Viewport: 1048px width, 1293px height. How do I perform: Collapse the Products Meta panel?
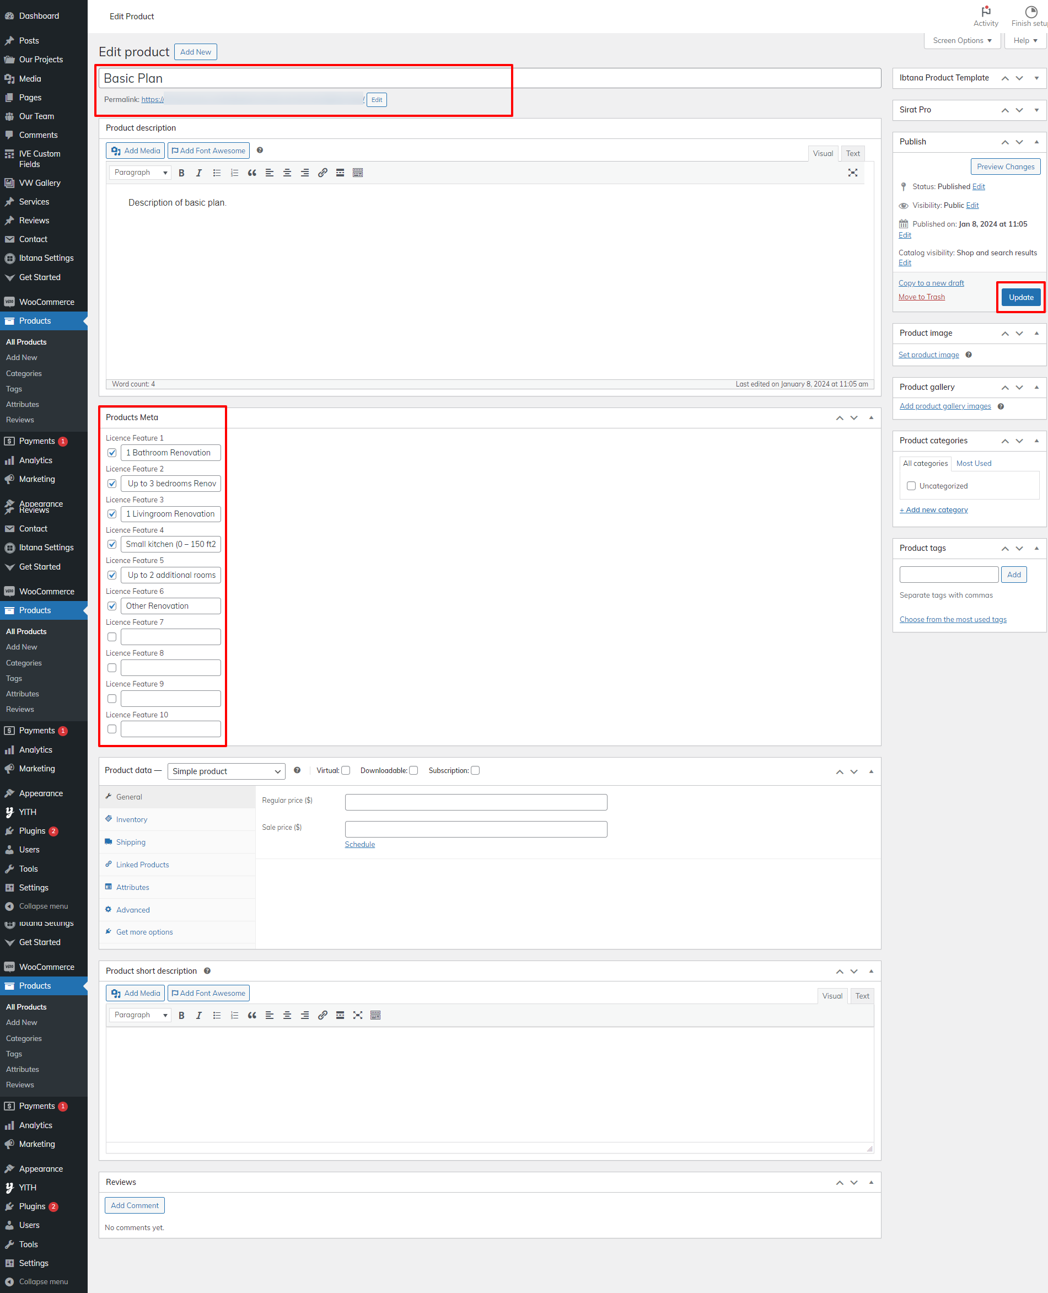click(x=870, y=418)
